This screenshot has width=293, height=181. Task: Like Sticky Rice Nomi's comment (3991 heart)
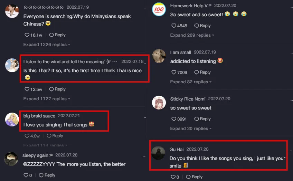coord(174,119)
